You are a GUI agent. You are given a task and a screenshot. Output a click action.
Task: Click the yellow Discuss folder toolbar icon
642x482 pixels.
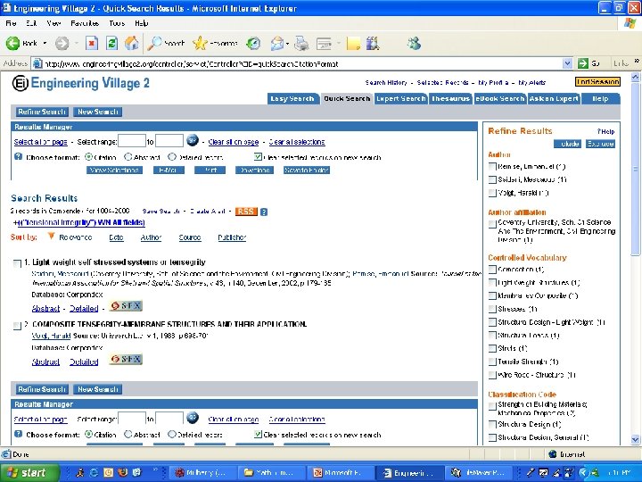[353, 43]
